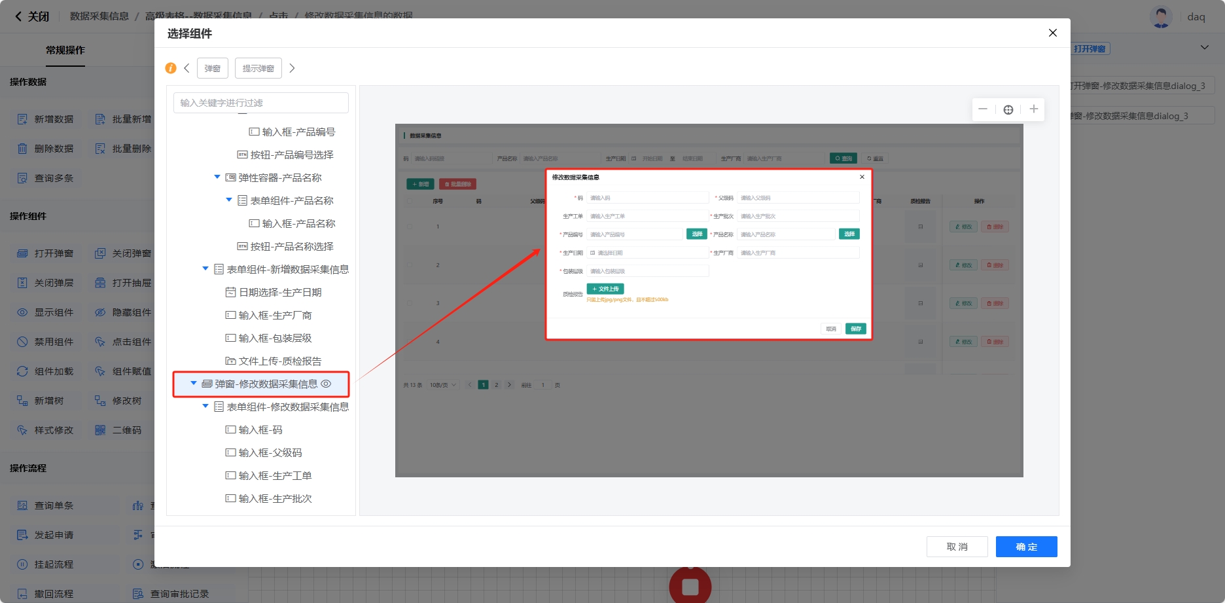Click the 取消 button
Viewport: 1225px width, 603px height.
point(957,547)
